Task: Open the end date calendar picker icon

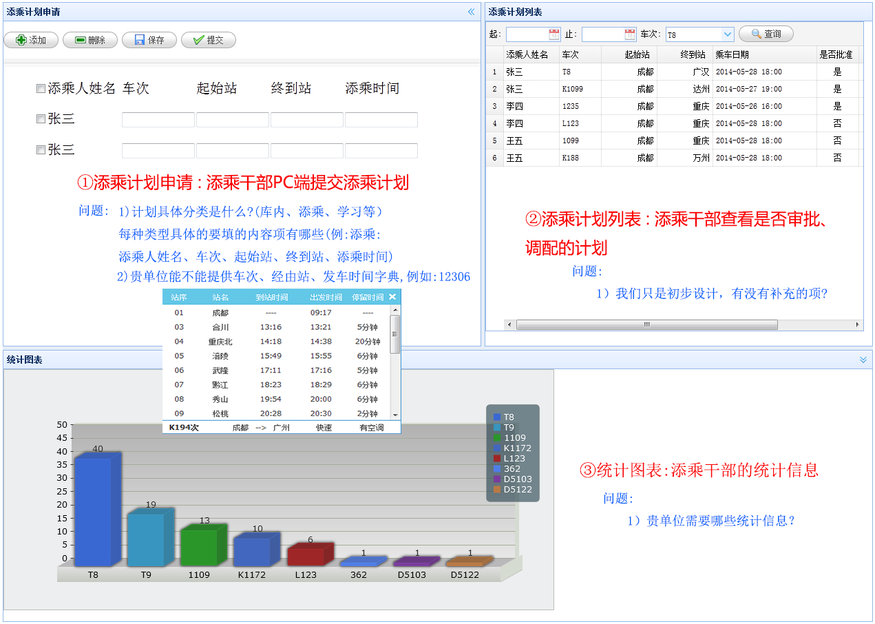Action: tap(629, 34)
